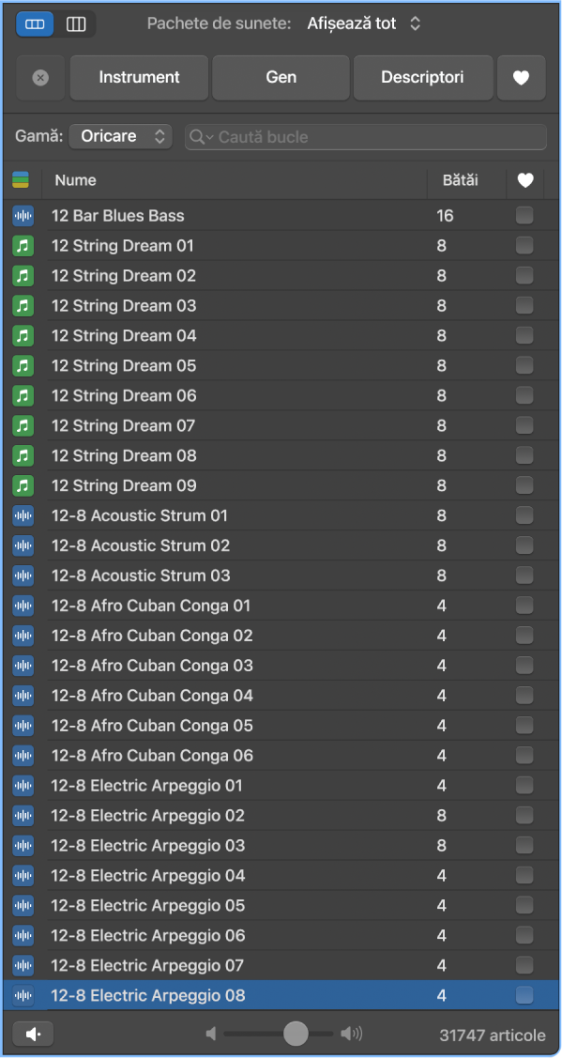The height and width of the screenshot is (1059, 562).
Task: Open the Gamă Oricare scale dropdown
Action: [120, 136]
